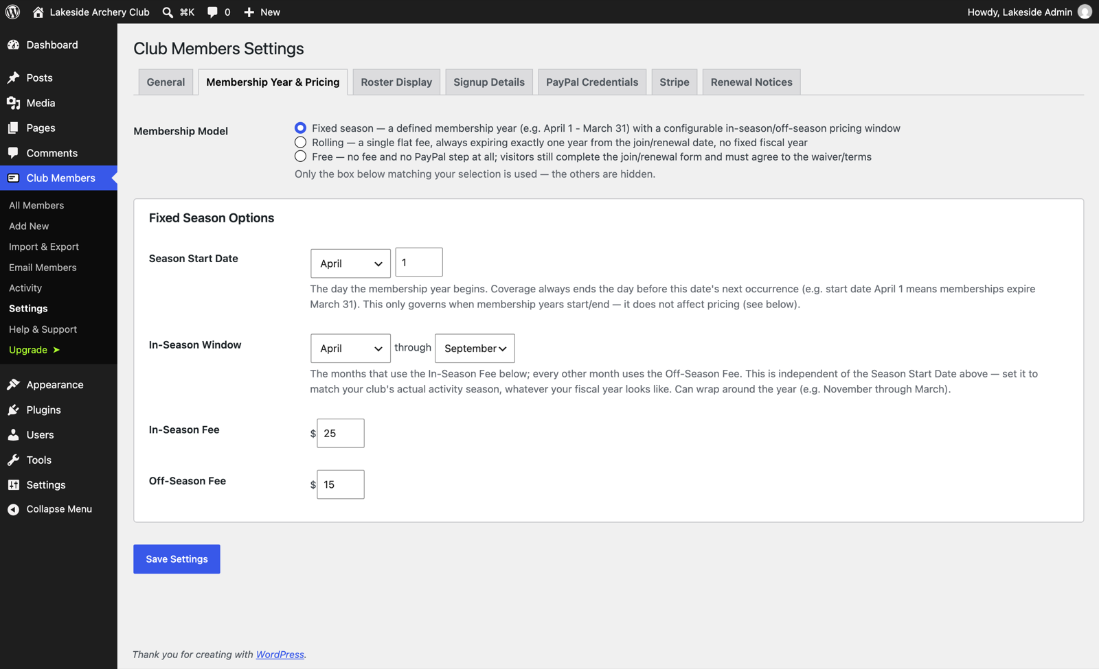Click the Club Members card icon
The height and width of the screenshot is (669, 1099).
(x=14, y=178)
